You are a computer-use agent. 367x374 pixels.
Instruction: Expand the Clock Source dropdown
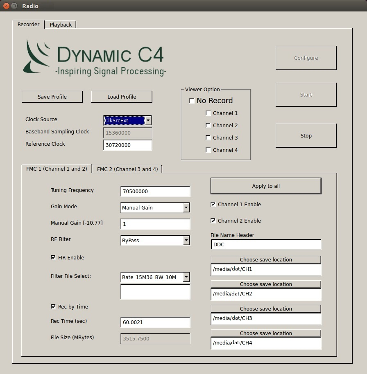point(148,121)
